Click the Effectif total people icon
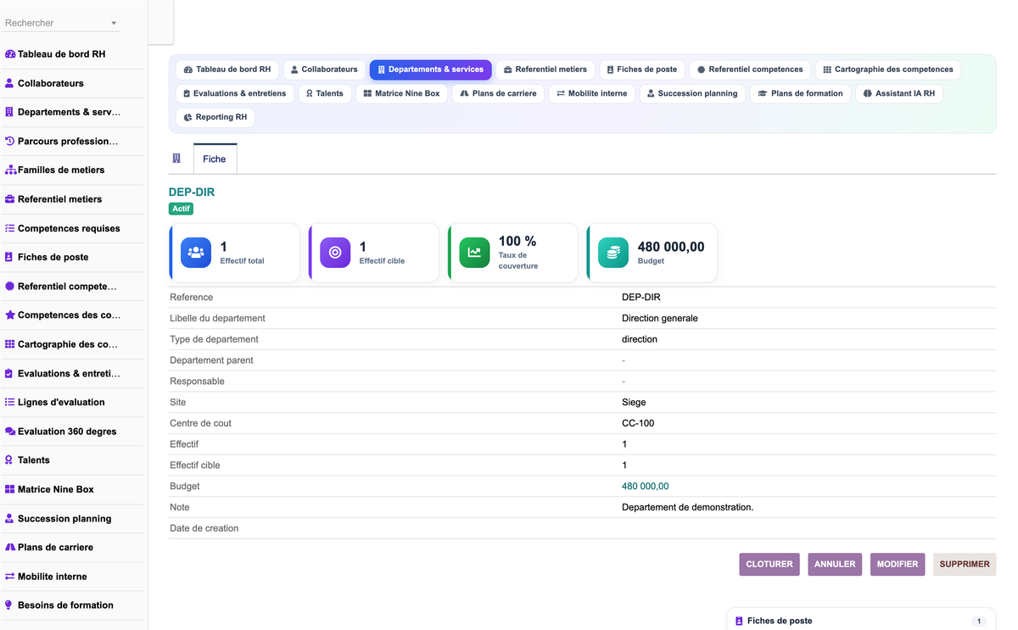 click(196, 253)
